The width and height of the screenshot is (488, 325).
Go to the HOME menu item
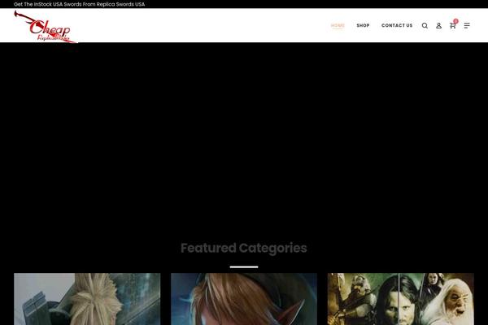coord(338,25)
